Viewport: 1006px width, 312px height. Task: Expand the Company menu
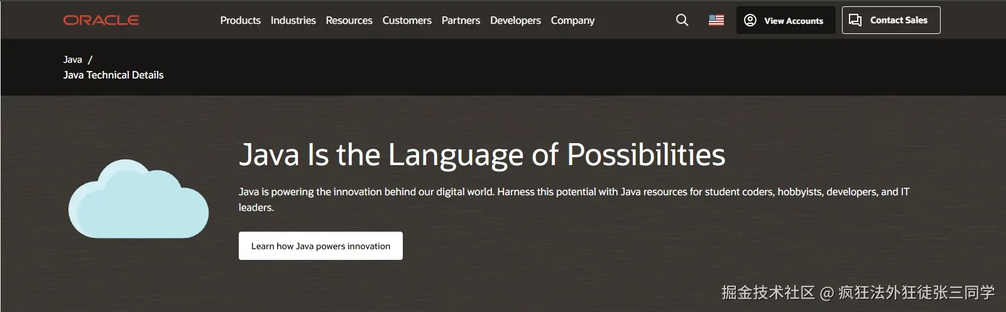click(572, 20)
